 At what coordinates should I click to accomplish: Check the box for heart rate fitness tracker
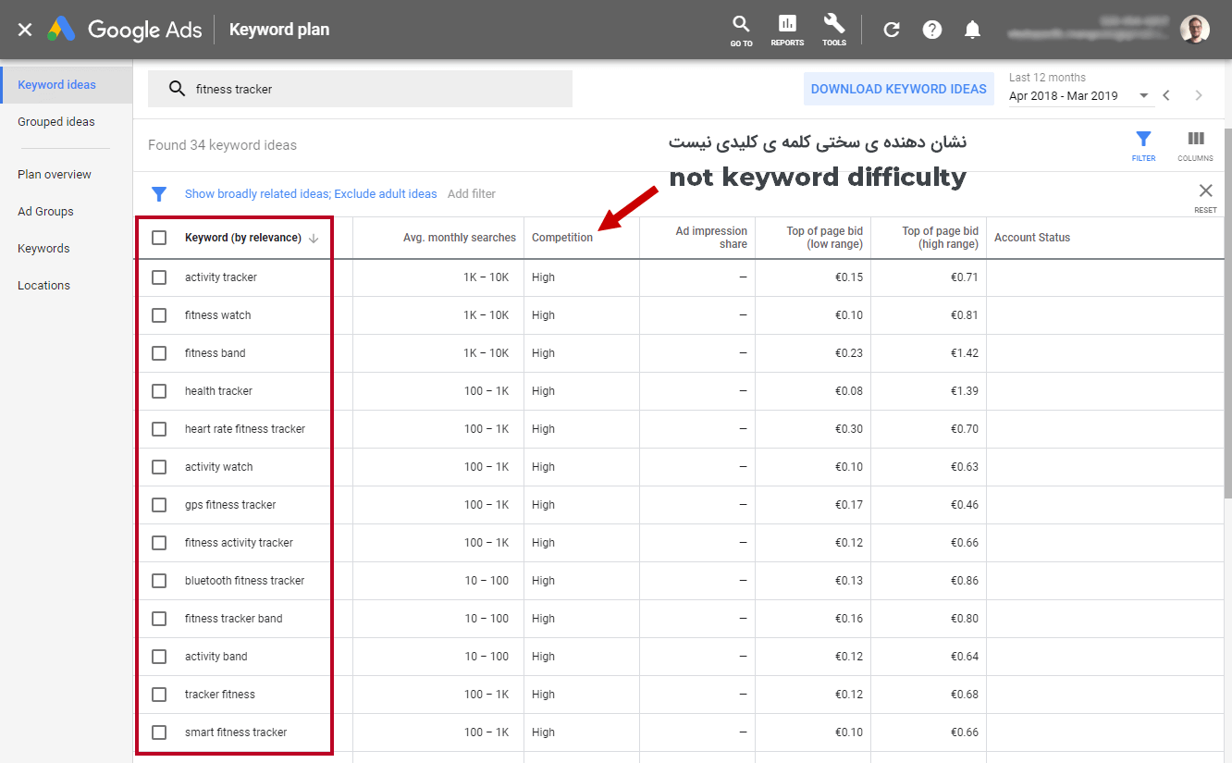point(159,429)
